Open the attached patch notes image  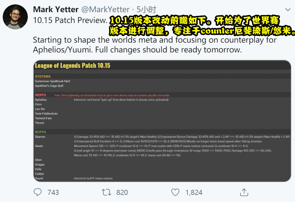coord(162,121)
